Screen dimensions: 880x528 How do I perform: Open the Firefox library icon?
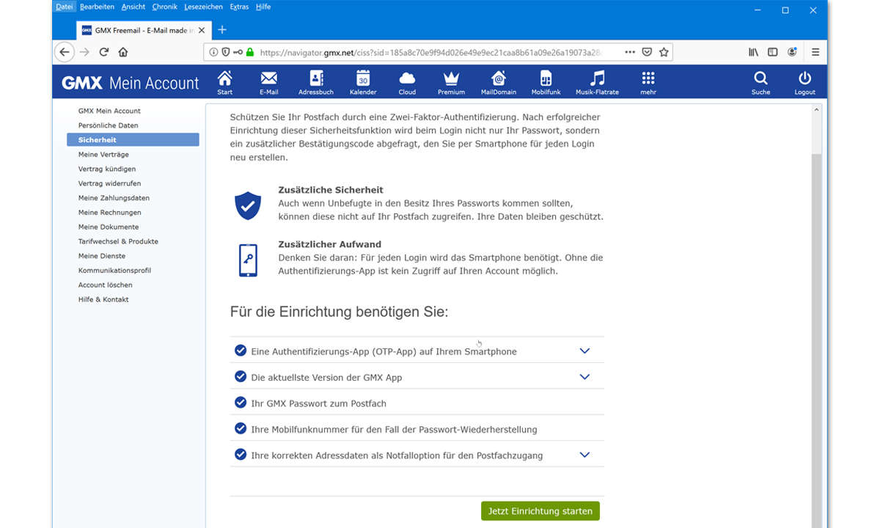click(753, 52)
